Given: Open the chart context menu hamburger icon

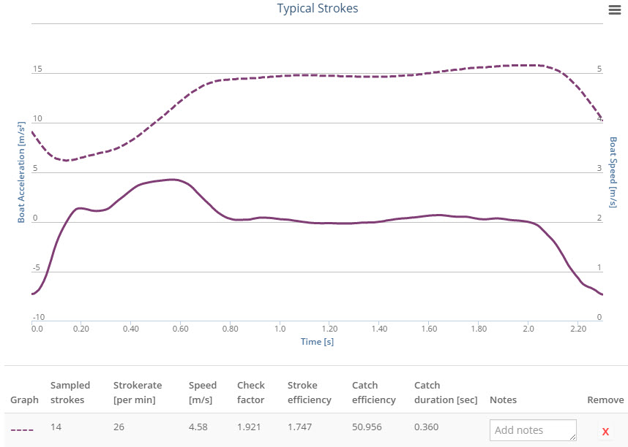Looking at the screenshot, I should pyautogui.click(x=615, y=9).
